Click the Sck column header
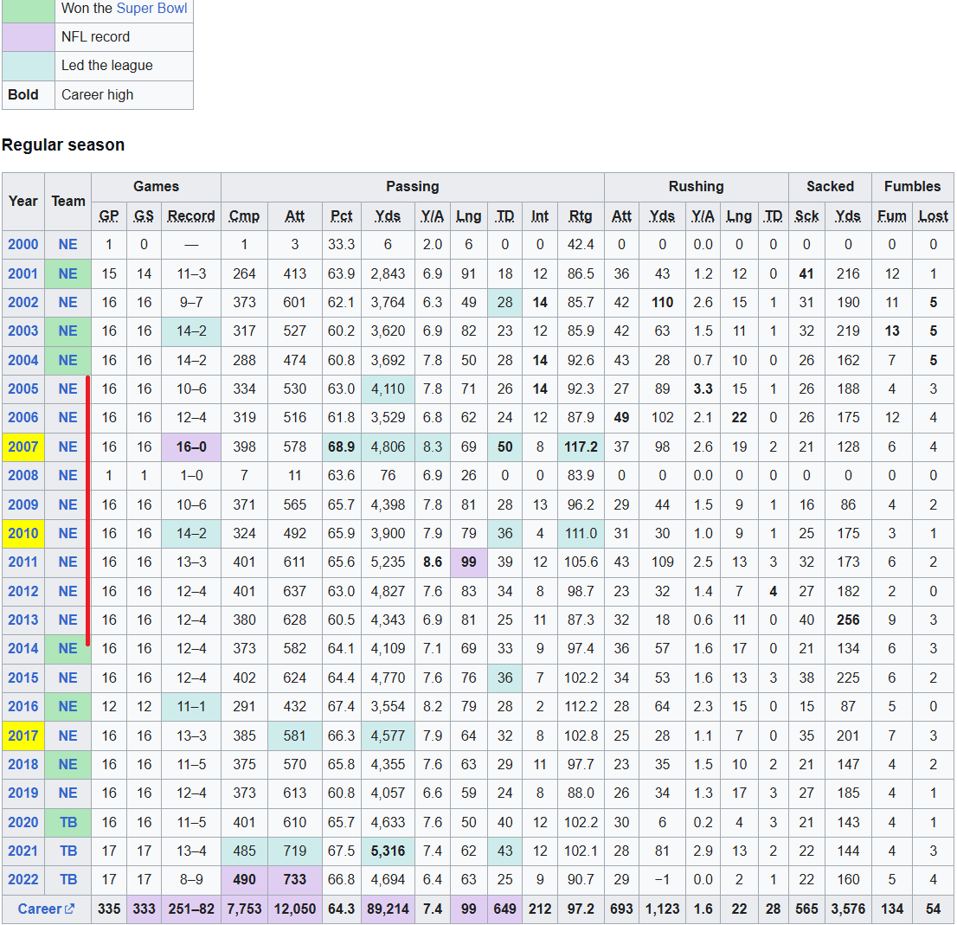This screenshot has height=925, width=957. [806, 216]
